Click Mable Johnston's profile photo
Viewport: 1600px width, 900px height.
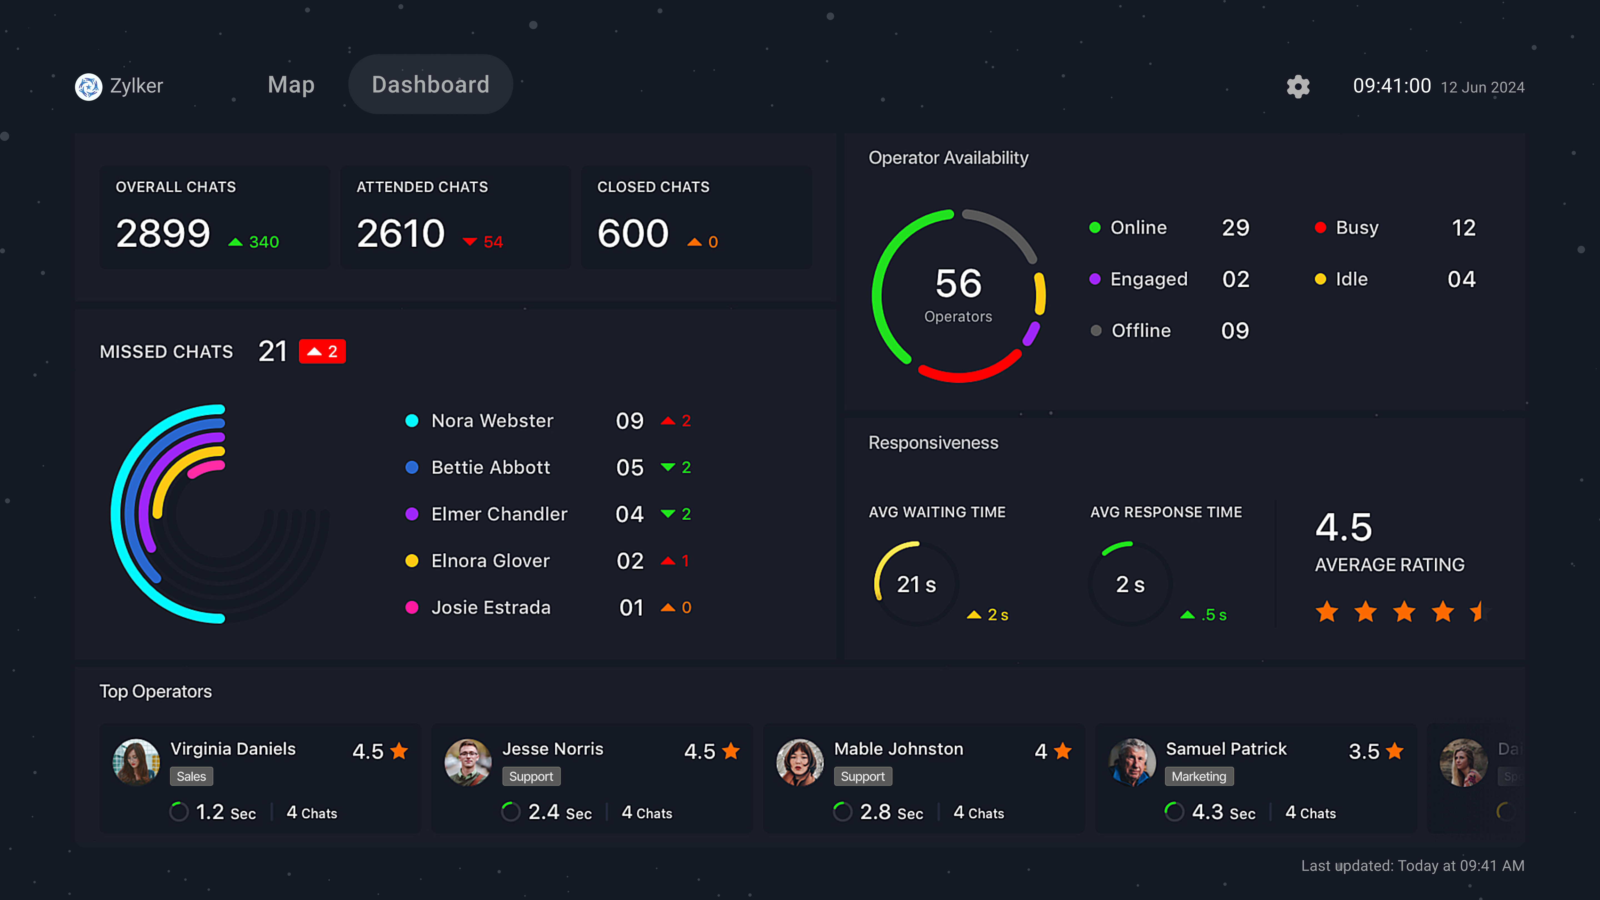(x=800, y=762)
